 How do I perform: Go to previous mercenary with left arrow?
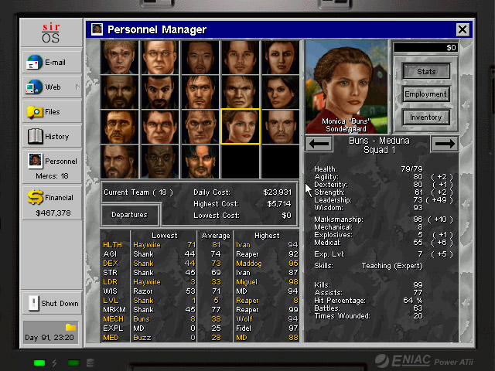pyautogui.click(x=319, y=144)
